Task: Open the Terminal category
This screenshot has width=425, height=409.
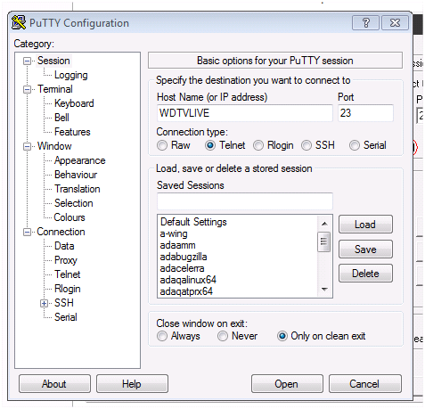Action: (55, 89)
